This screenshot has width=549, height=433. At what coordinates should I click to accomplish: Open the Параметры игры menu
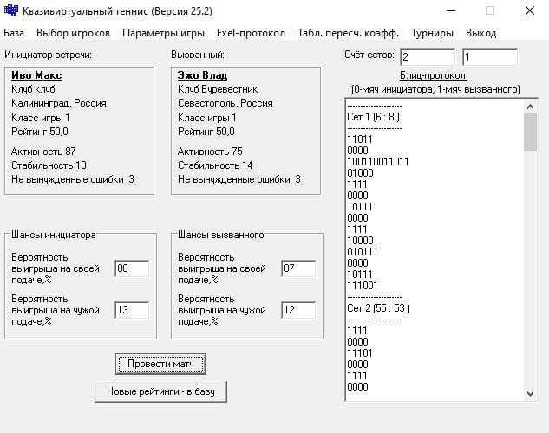(164, 33)
